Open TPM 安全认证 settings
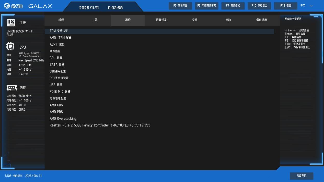 click(59, 31)
